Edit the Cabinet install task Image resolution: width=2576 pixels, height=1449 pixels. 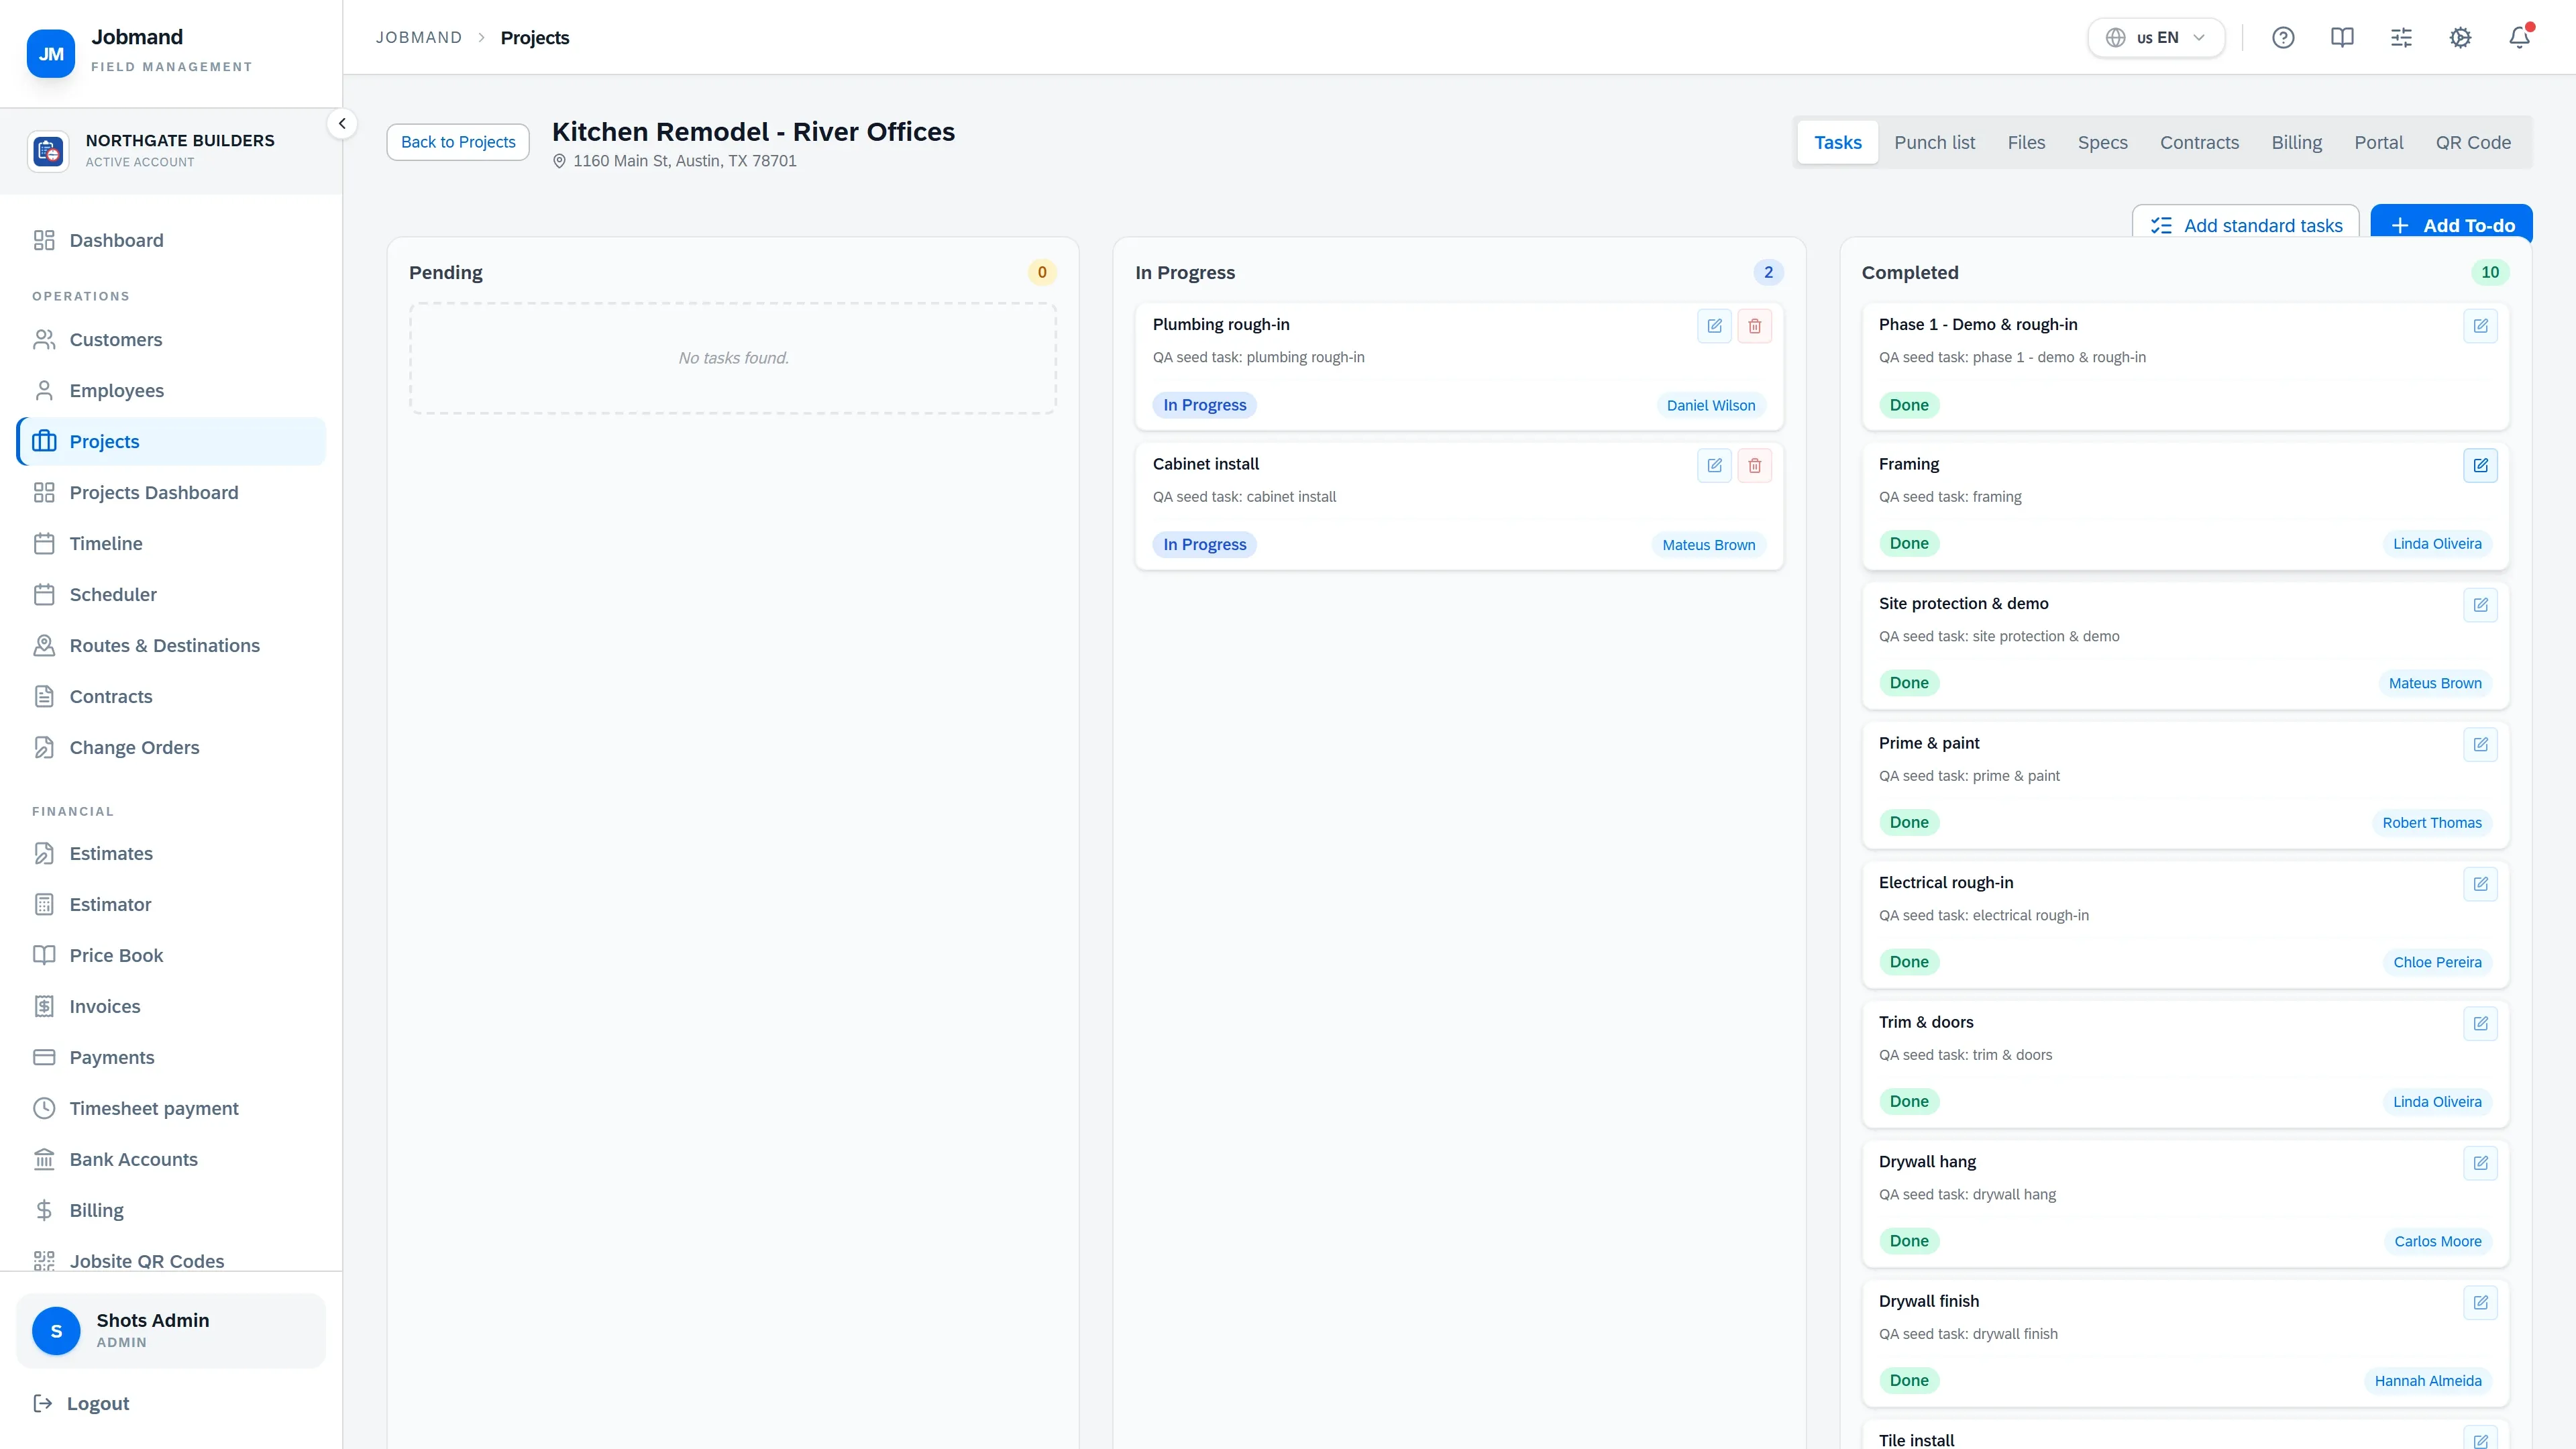[1714, 465]
